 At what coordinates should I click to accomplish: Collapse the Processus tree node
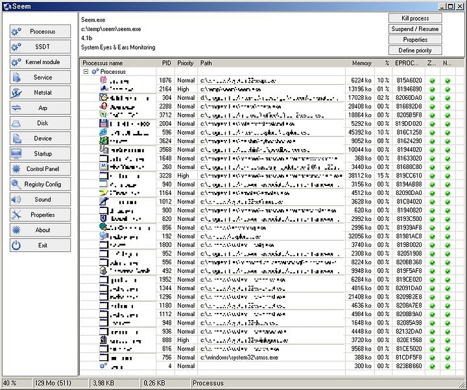[86, 72]
